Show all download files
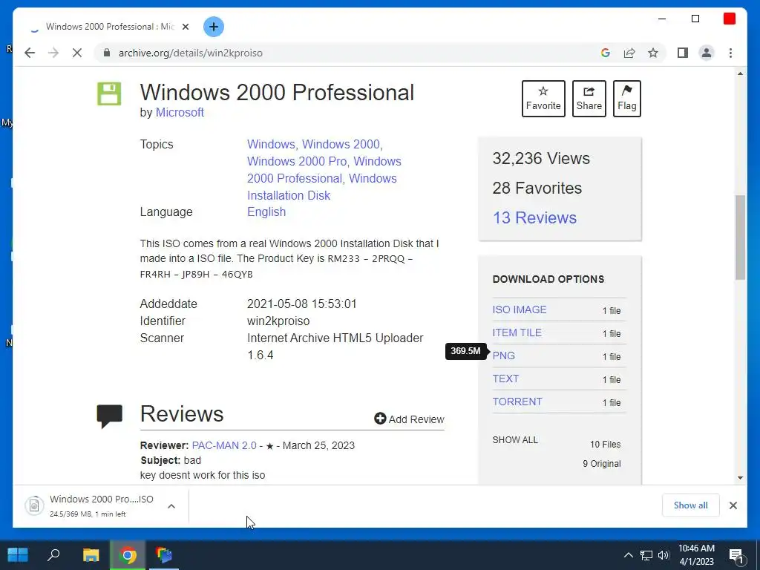Image resolution: width=760 pixels, height=570 pixels. pyautogui.click(x=515, y=440)
